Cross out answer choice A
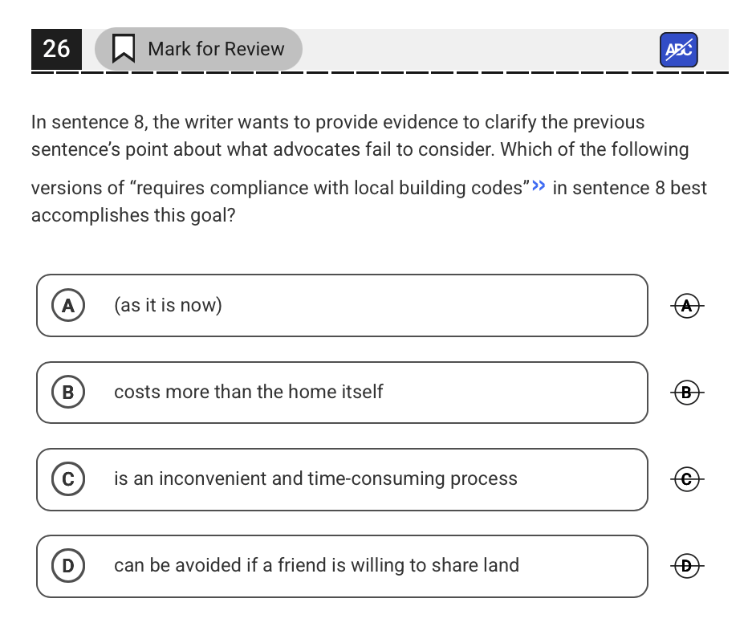748x639 pixels. coord(687,306)
